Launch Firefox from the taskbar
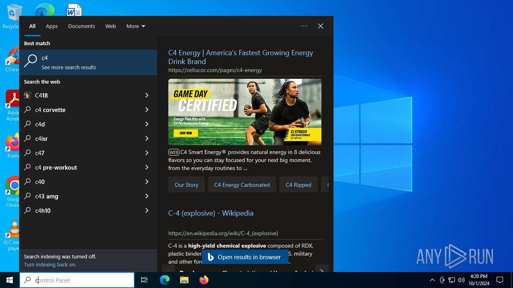Image resolution: width=513 pixels, height=288 pixels. (204, 280)
